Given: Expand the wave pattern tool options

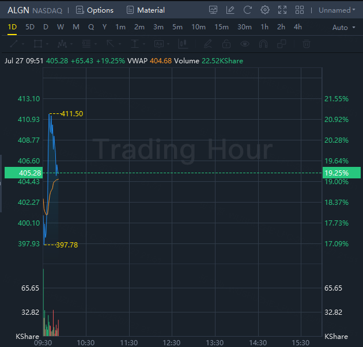Looking at the screenshot, I should click(71, 44).
